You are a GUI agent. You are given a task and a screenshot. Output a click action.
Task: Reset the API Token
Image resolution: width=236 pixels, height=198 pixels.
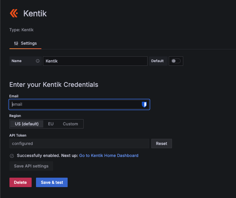161,144
